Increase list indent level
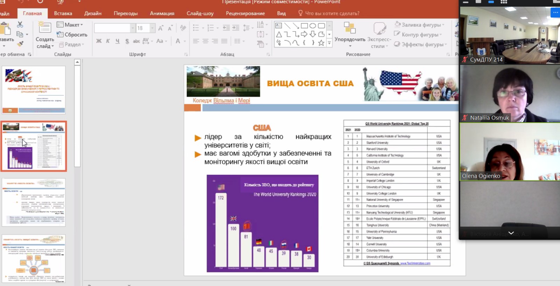This screenshot has width=560, height=286. [x=236, y=28]
